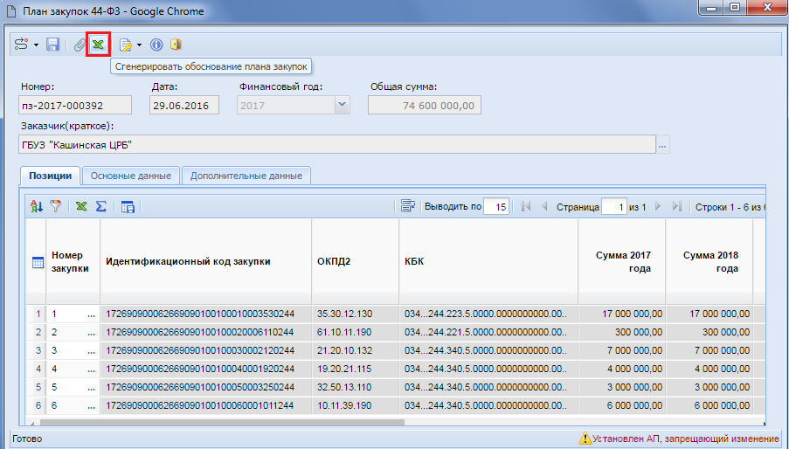Click the save floppy disk icon
This screenshot has height=449, width=789.
coord(53,45)
